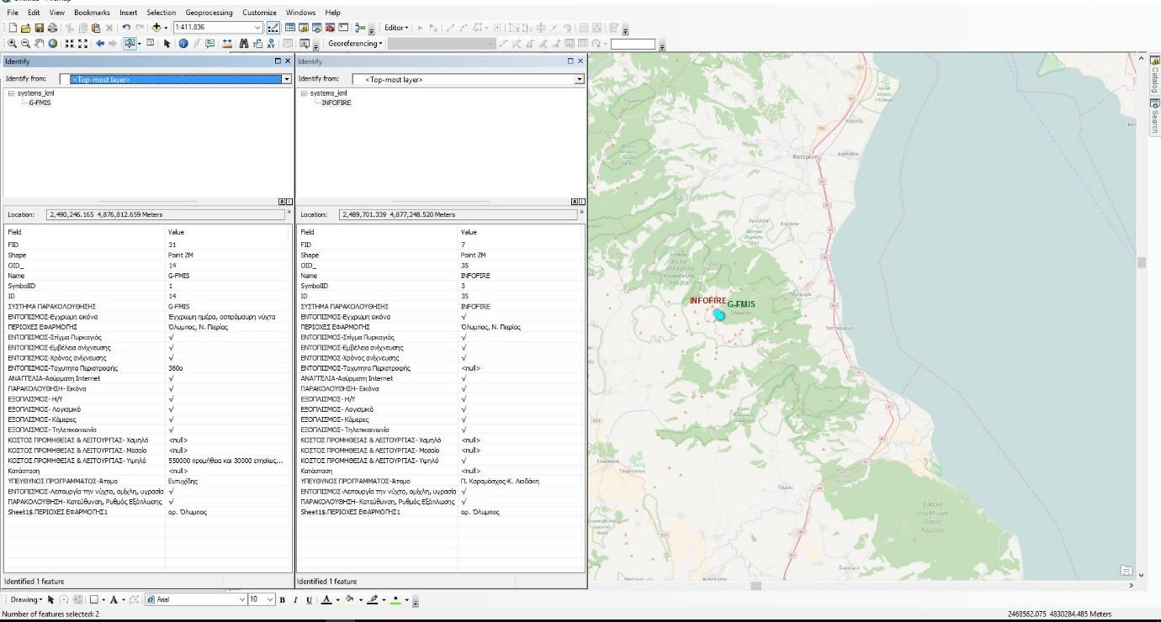Open the Arial font name dropdown

point(242,599)
